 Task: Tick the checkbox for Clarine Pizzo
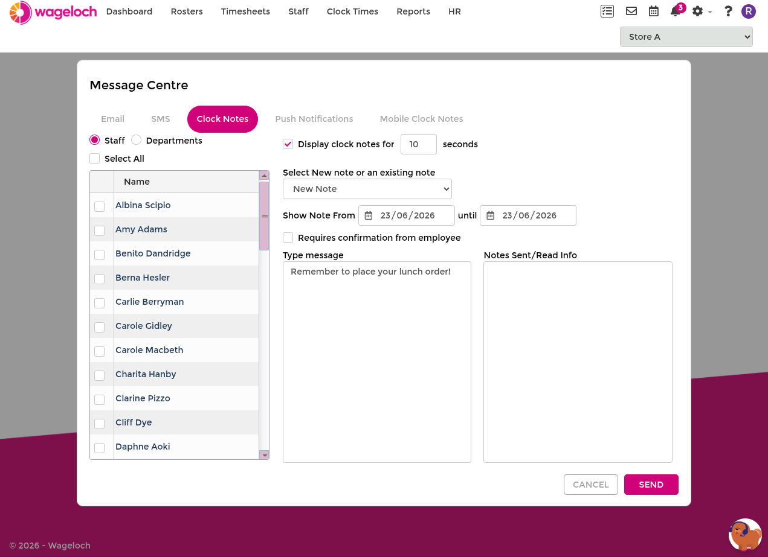point(100,399)
